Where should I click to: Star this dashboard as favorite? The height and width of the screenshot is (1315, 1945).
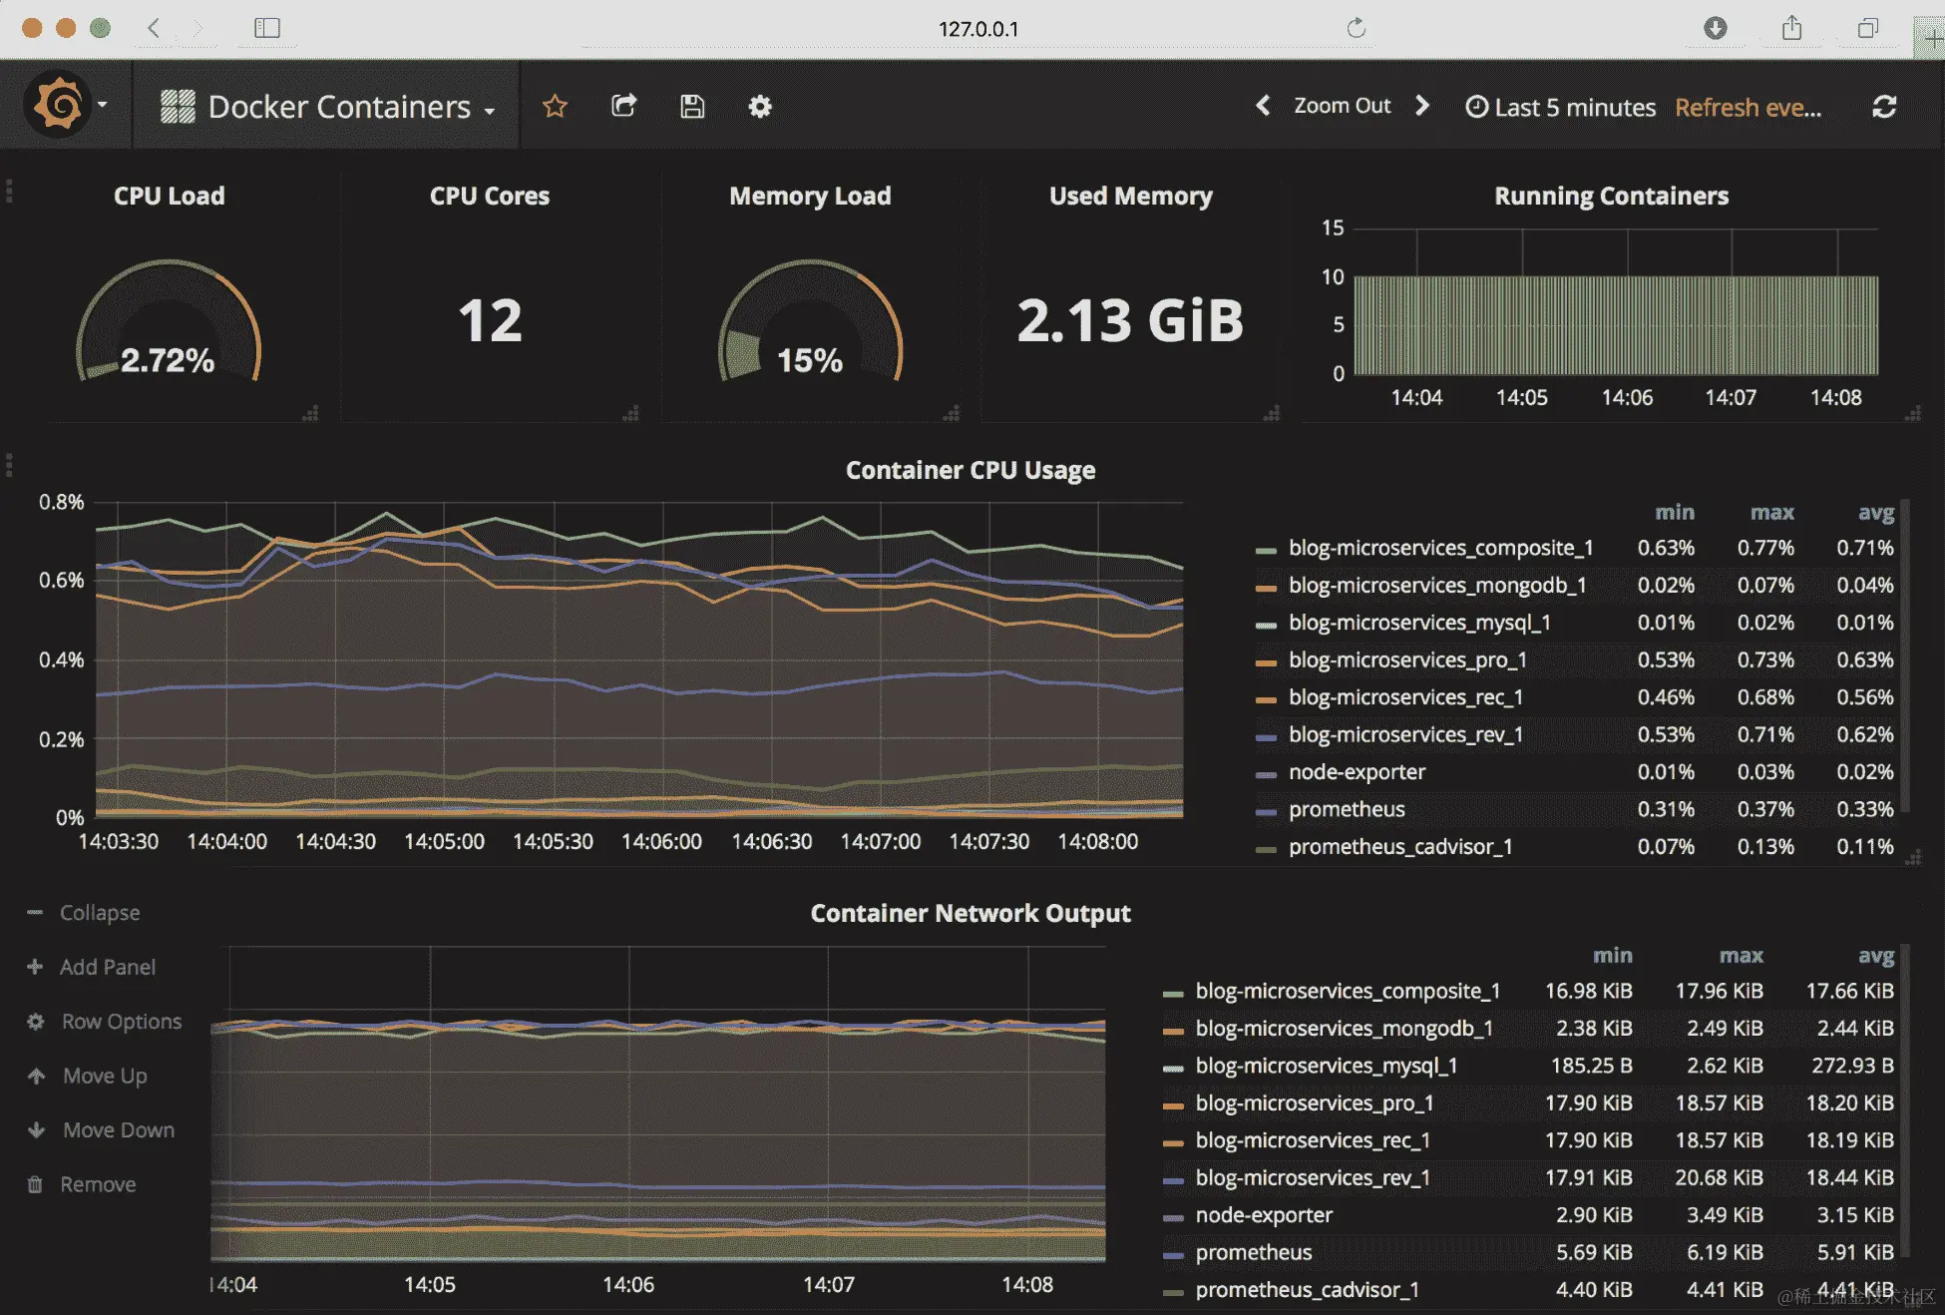point(555,107)
